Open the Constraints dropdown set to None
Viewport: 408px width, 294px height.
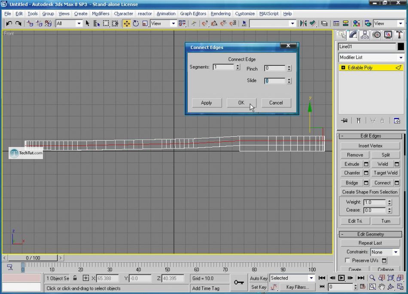(385, 252)
